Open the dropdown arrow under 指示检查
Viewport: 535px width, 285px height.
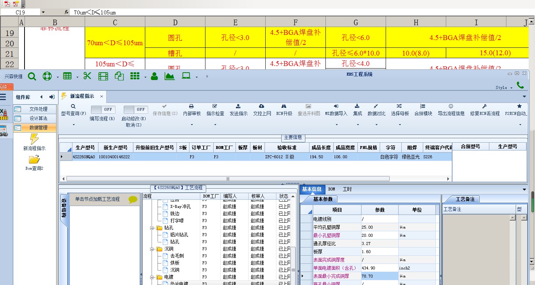point(215,125)
